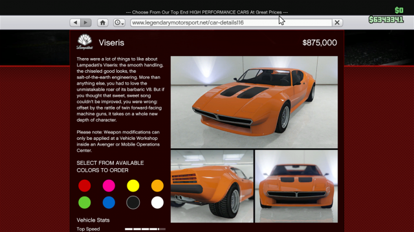
Task: Open the history clock dropdown
Action: click(119, 23)
